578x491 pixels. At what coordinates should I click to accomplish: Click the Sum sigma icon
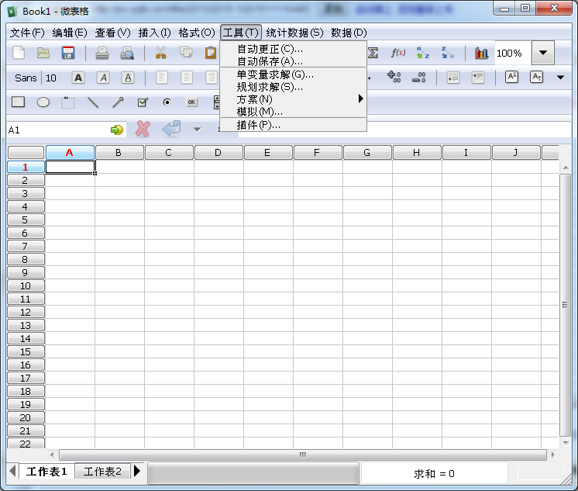click(373, 53)
